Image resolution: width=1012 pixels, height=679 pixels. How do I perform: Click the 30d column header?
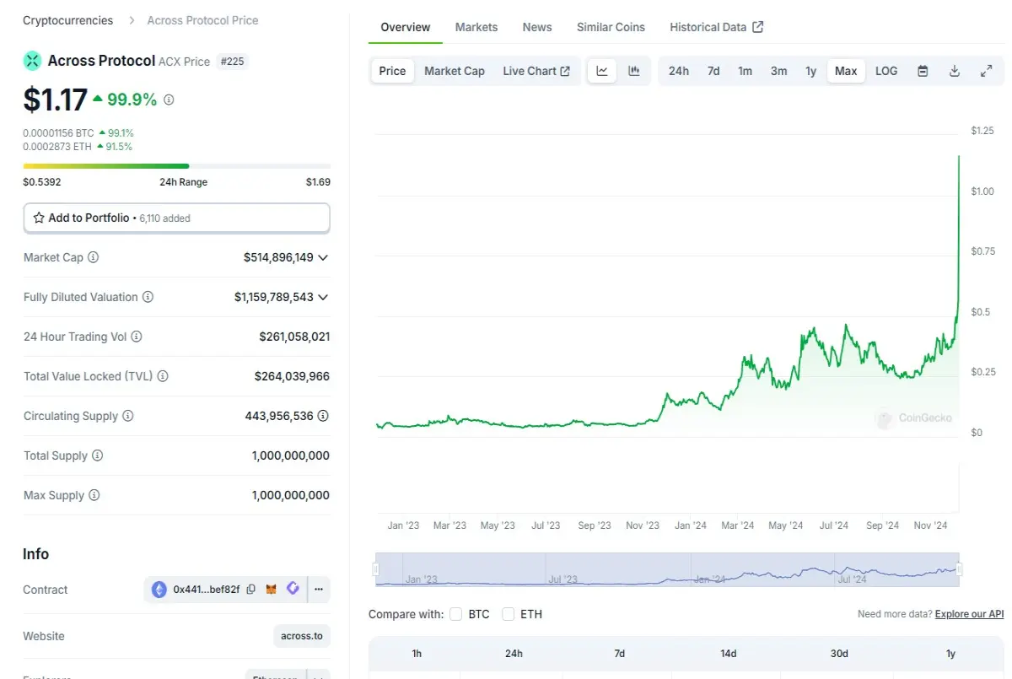839,654
